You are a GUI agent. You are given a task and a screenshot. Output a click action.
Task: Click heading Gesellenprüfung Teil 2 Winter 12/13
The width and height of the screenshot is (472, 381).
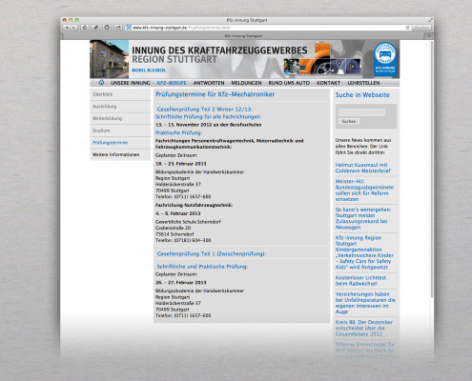point(204,110)
